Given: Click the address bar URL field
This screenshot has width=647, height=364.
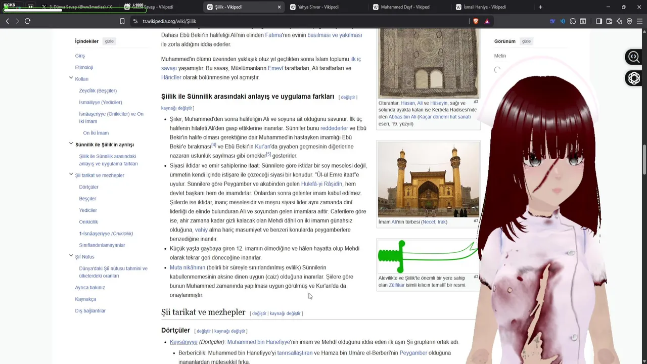Looking at the screenshot, I should pos(303,21).
